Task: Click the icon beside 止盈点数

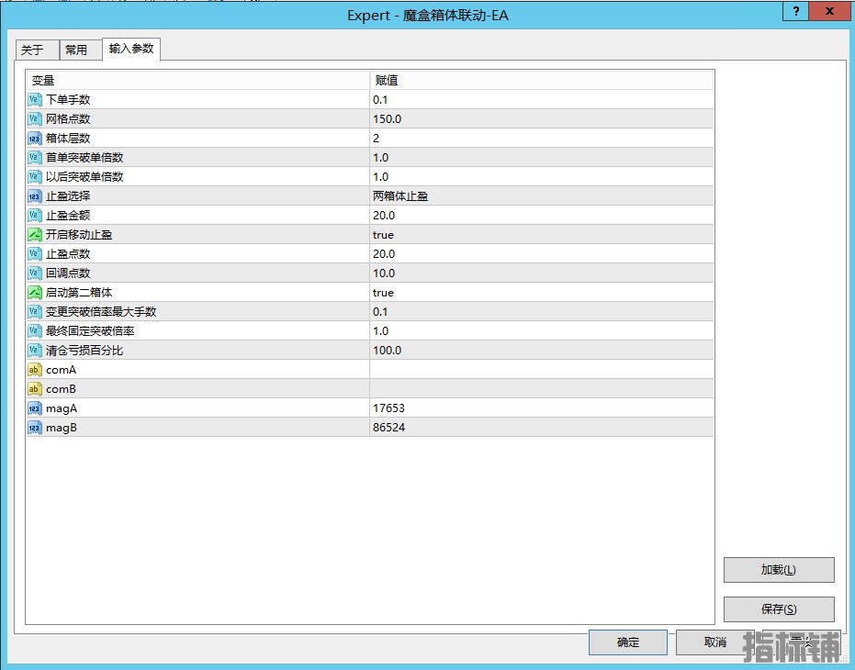Action: [34, 254]
